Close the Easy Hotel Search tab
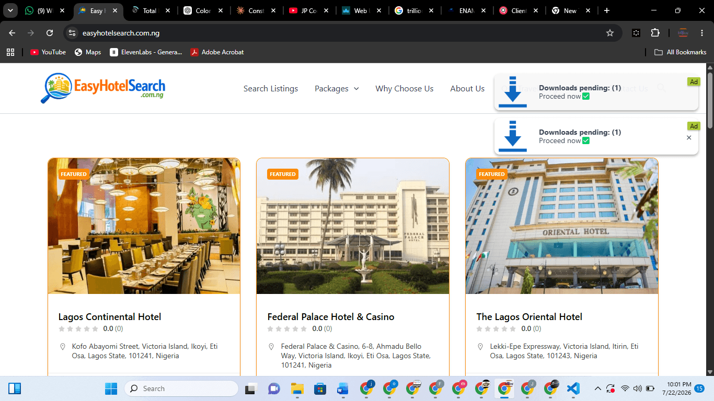 [115, 10]
